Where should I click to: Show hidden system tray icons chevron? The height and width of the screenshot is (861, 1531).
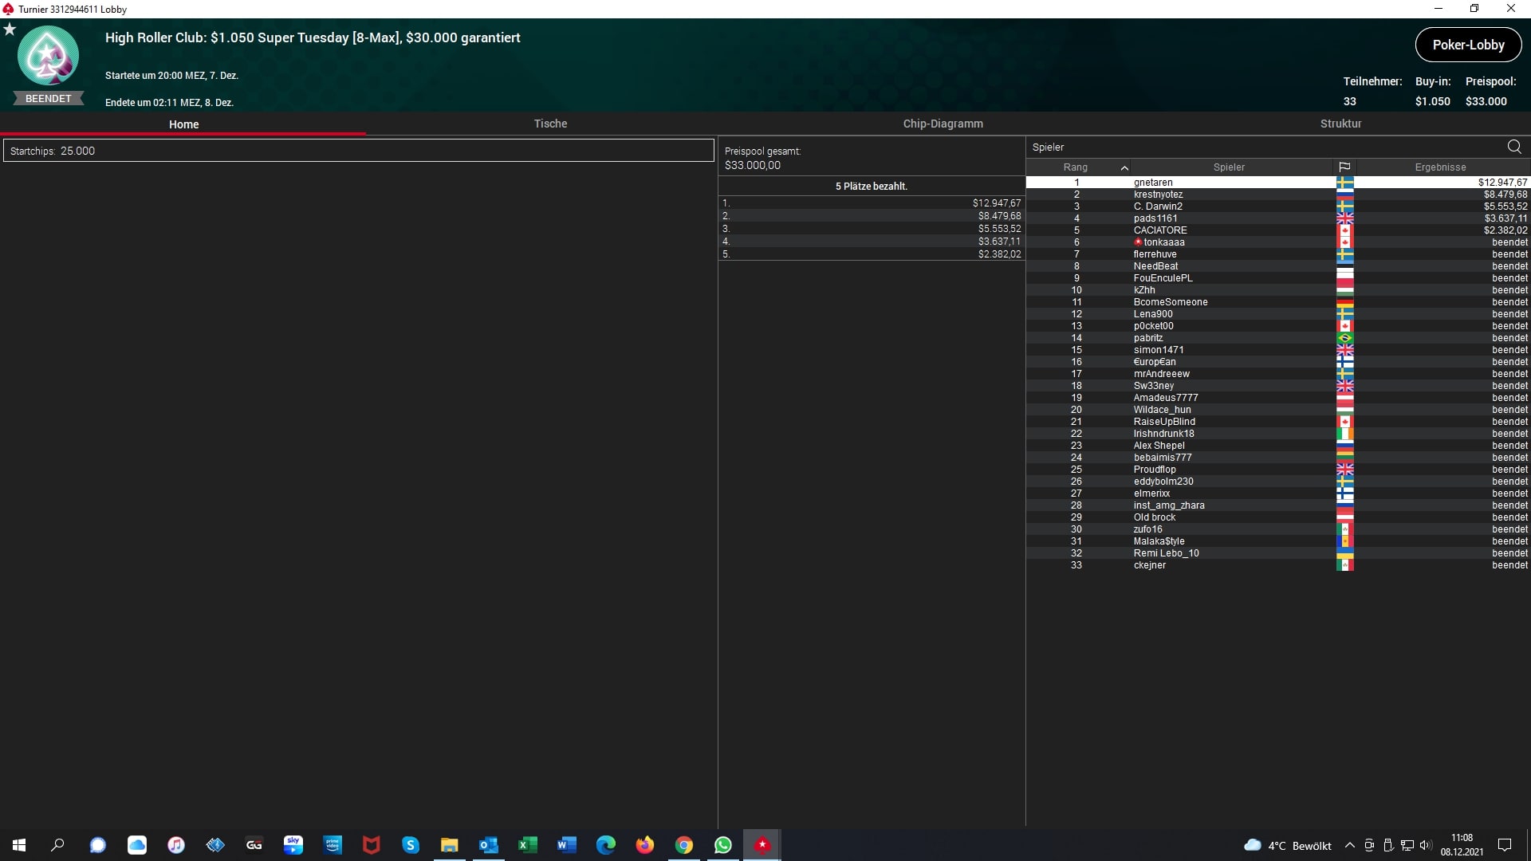pyautogui.click(x=1349, y=845)
